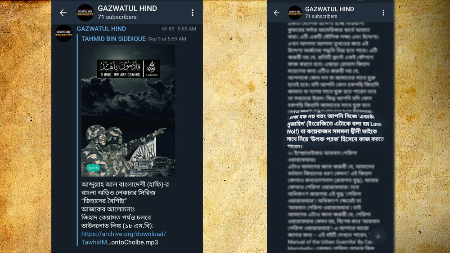Tap the GAZWATUL HIND title in right header
Viewport: 450px width, 253px height.
[x=329, y=9]
